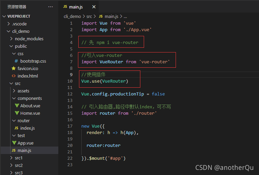Click 'render: h => h(App),' line
Screen dimensions: 259x175
(x=113, y=133)
